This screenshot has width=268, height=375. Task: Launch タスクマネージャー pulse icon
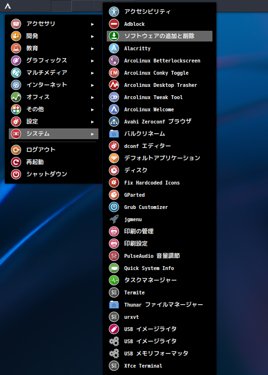114,280
